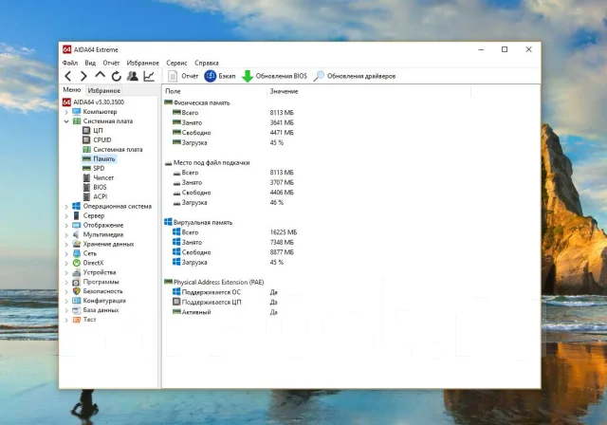
Task: Open the graph chart toolbar icon
Action: tap(149, 76)
